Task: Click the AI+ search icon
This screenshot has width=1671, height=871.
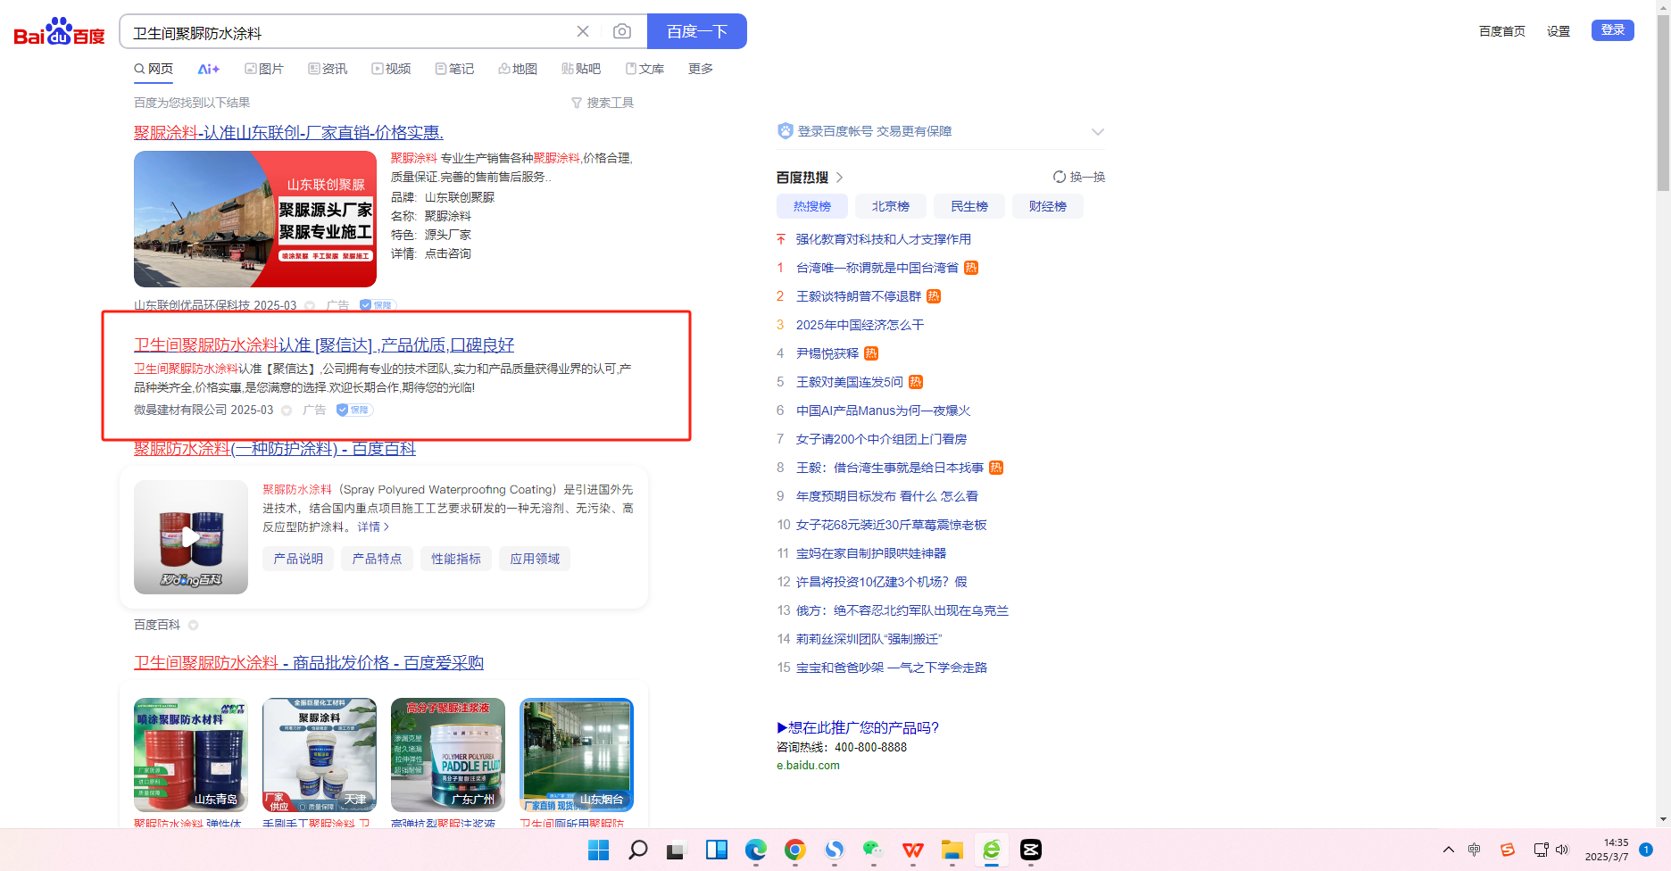Action: pos(208,70)
